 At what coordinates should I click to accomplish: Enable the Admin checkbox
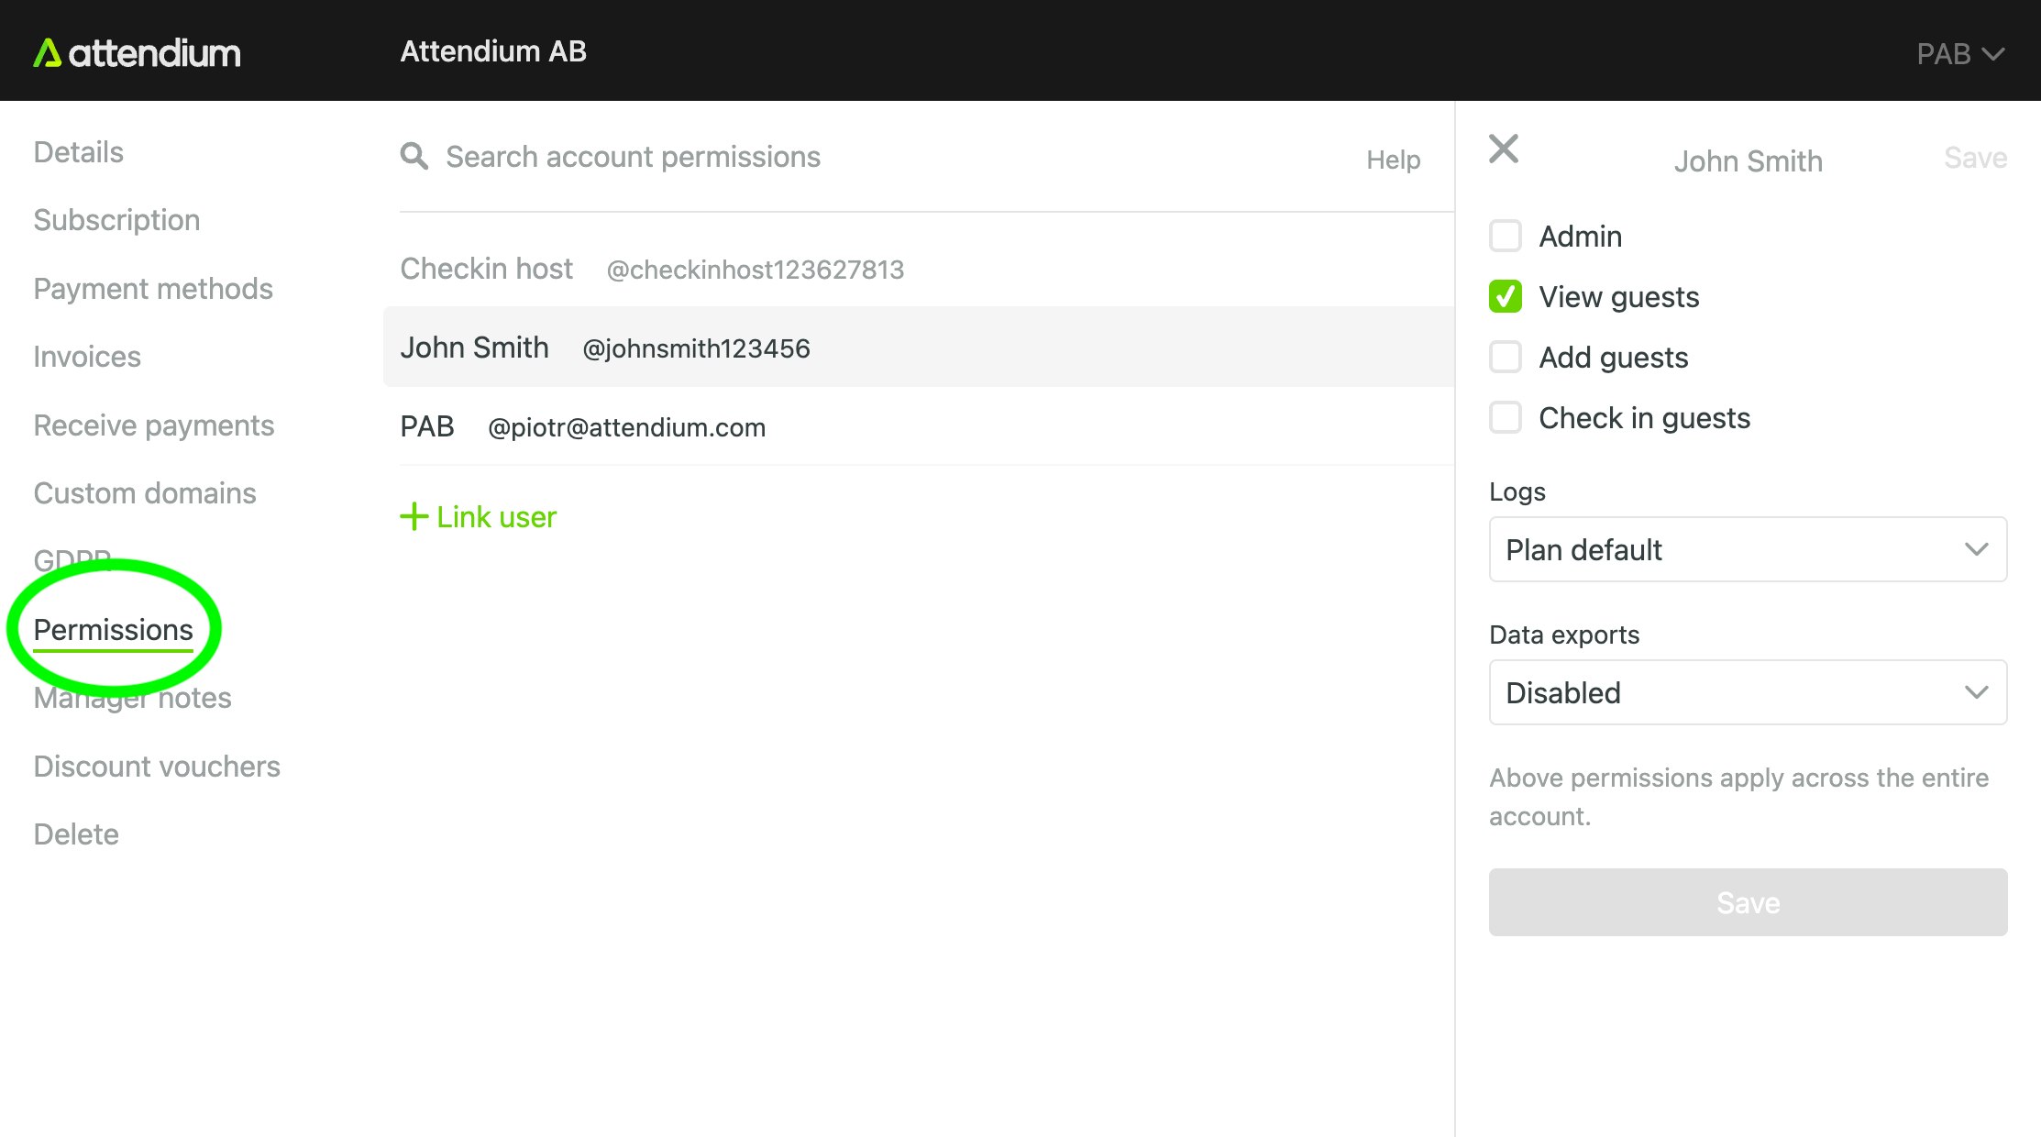pyautogui.click(x=1506, y=237)
